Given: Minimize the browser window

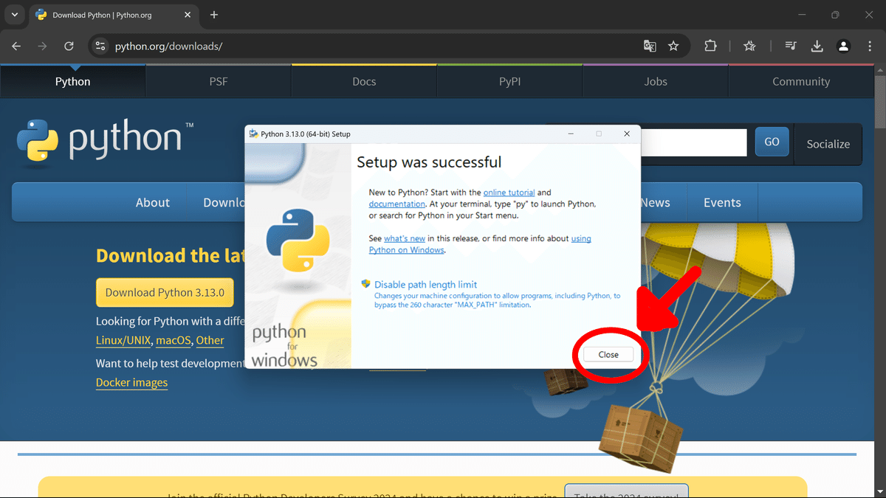Looking at the screenshot, I should click(x=802, y=15).
